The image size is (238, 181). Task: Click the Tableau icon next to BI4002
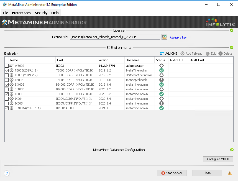click(12, 85)
